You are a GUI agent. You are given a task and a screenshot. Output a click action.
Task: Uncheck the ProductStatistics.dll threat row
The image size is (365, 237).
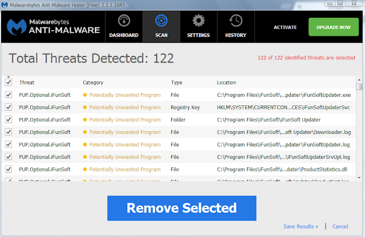click(x=9, y=169)
